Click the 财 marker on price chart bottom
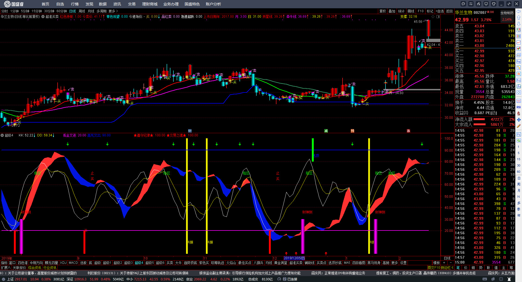 click(x=190, y=131)
